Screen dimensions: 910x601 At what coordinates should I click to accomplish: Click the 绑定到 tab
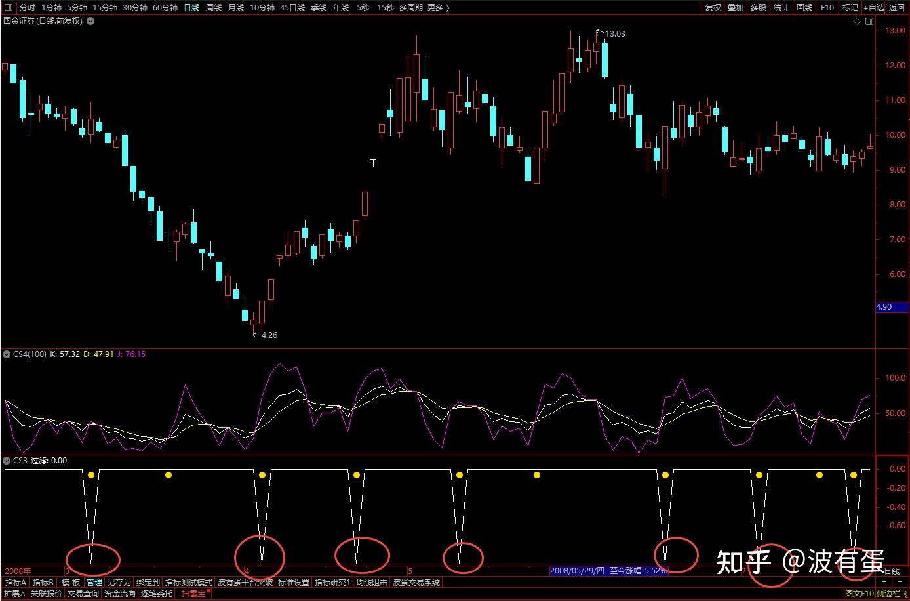pos(148,583)
